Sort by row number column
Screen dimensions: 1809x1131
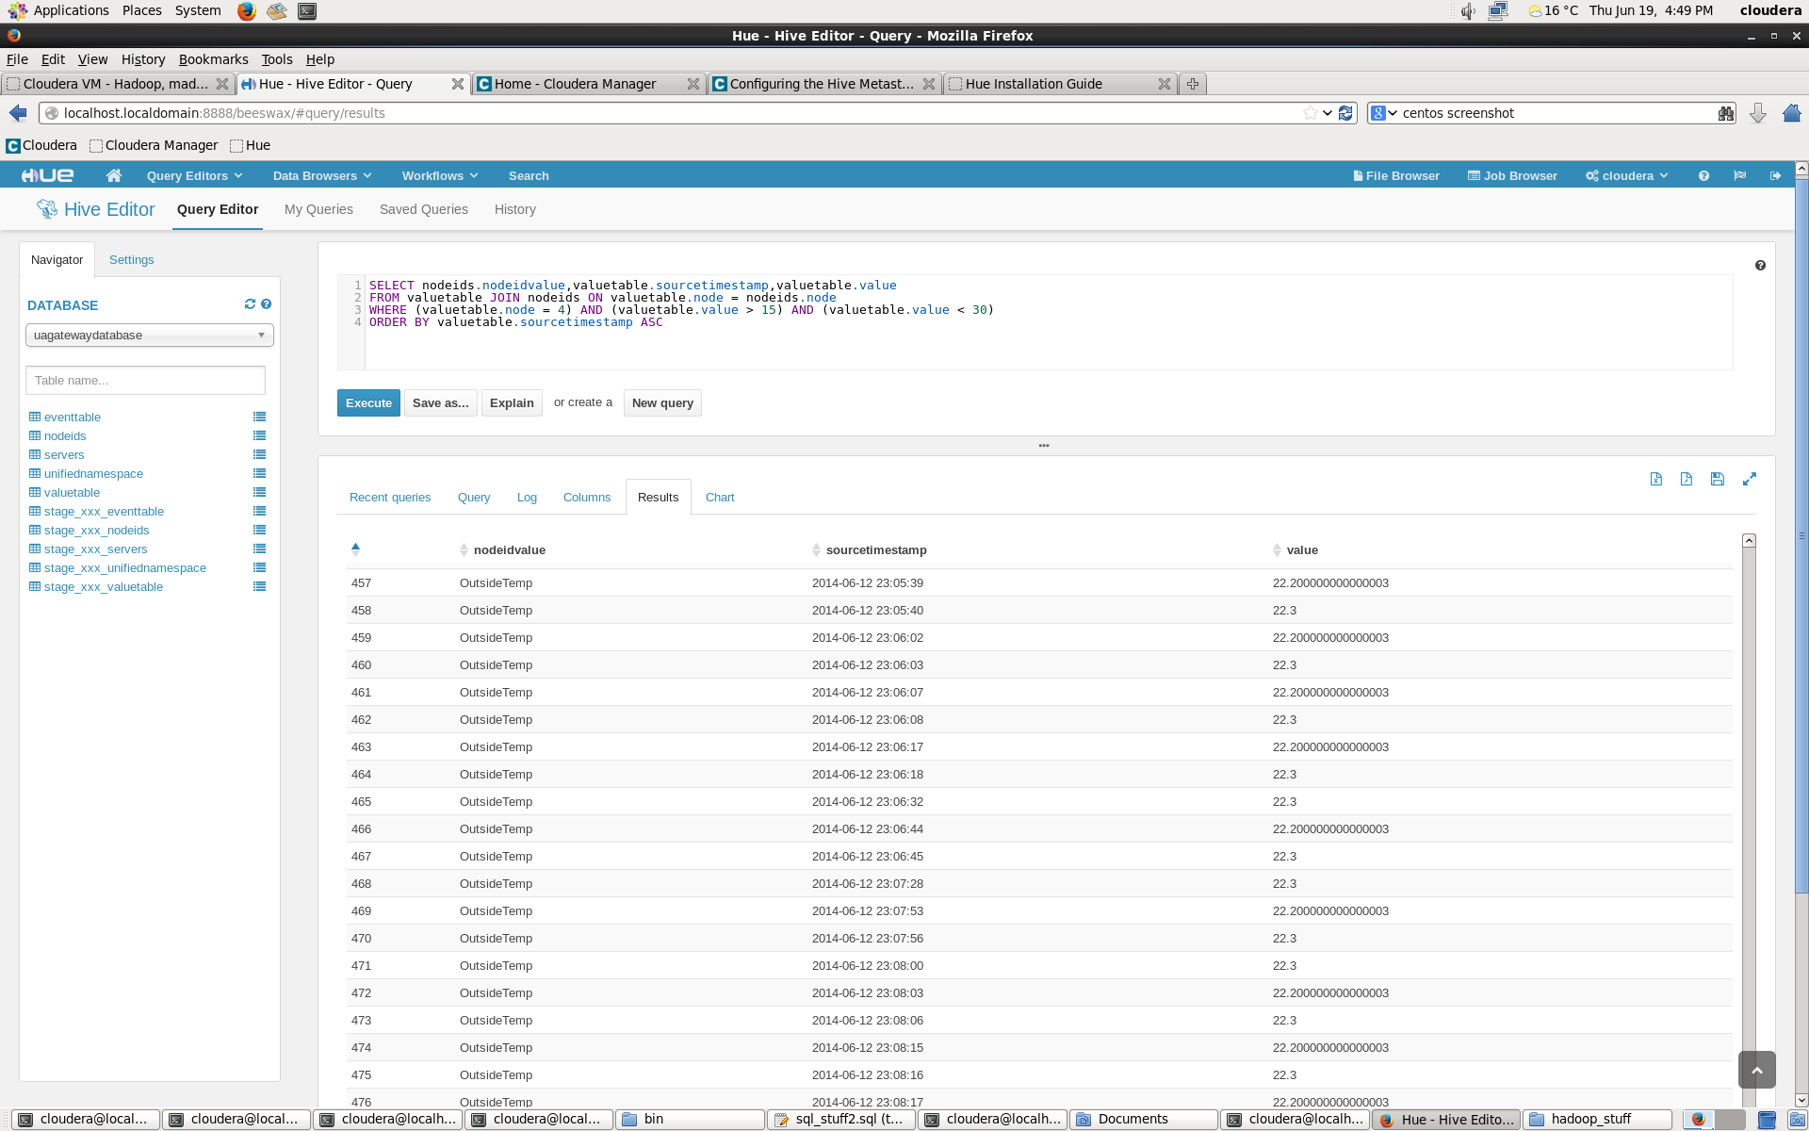(x=355, y=549)
